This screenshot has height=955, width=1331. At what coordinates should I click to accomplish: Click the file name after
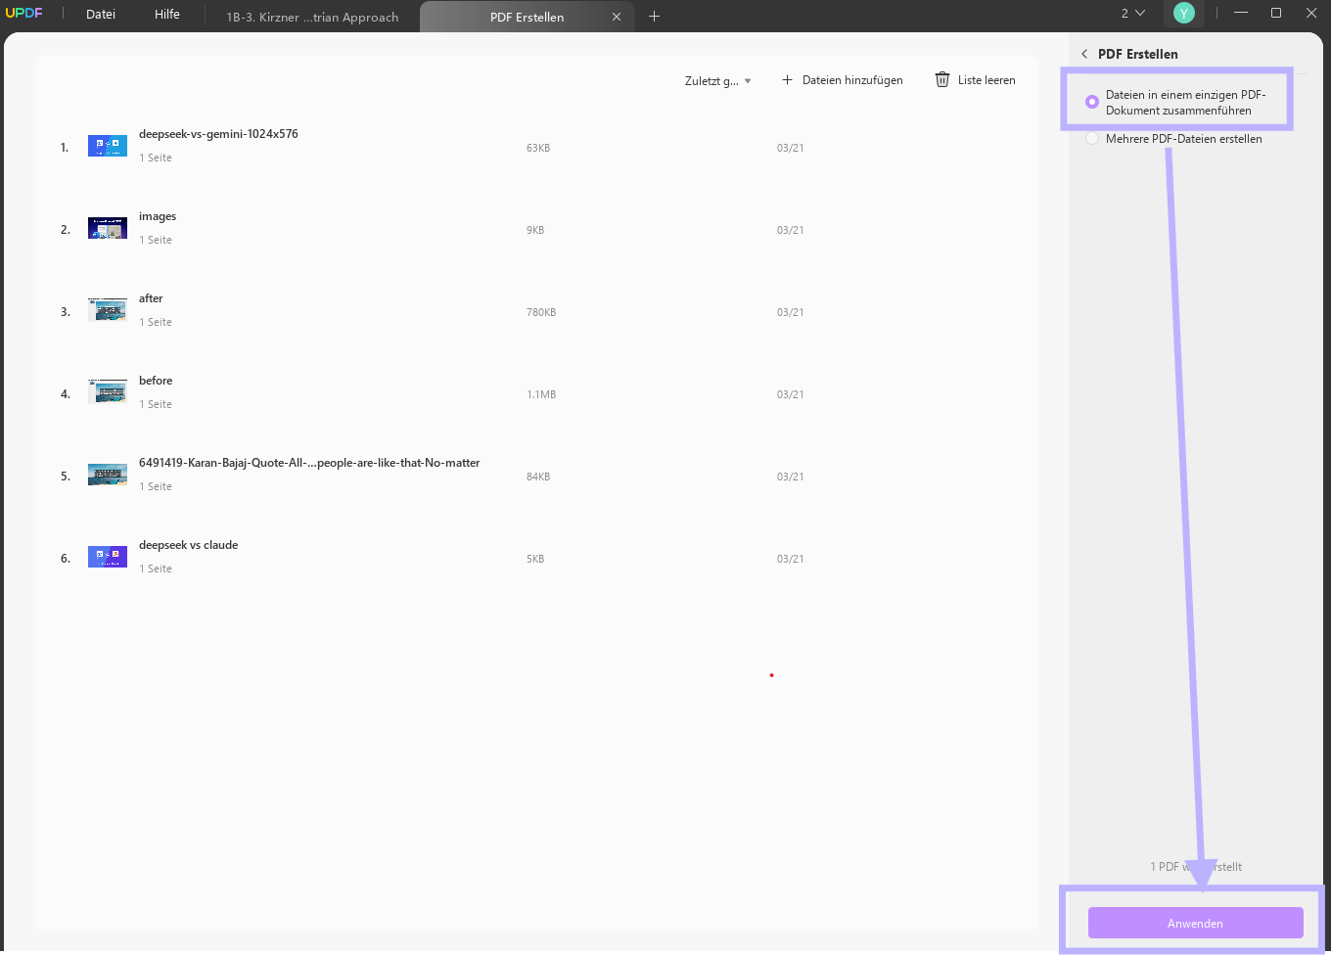[151, 298]
